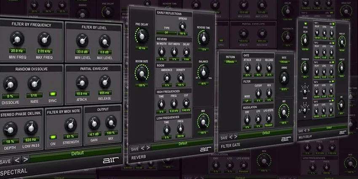Toggle the SYNC light in Spectral Random Dissolve

(x=53, y=94)
